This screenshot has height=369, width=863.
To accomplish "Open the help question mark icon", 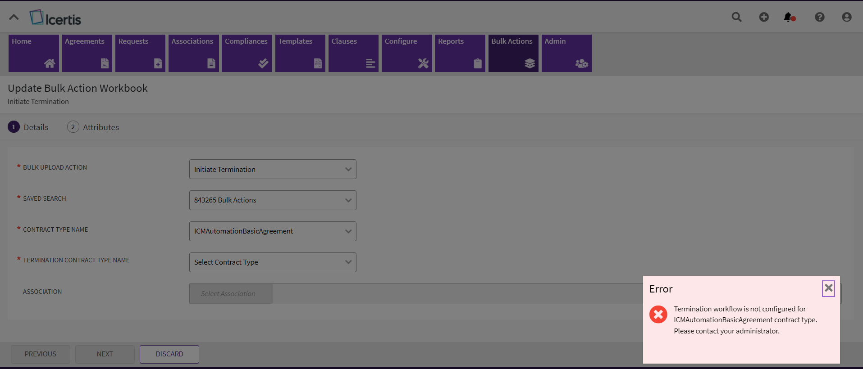I will 819,17.
